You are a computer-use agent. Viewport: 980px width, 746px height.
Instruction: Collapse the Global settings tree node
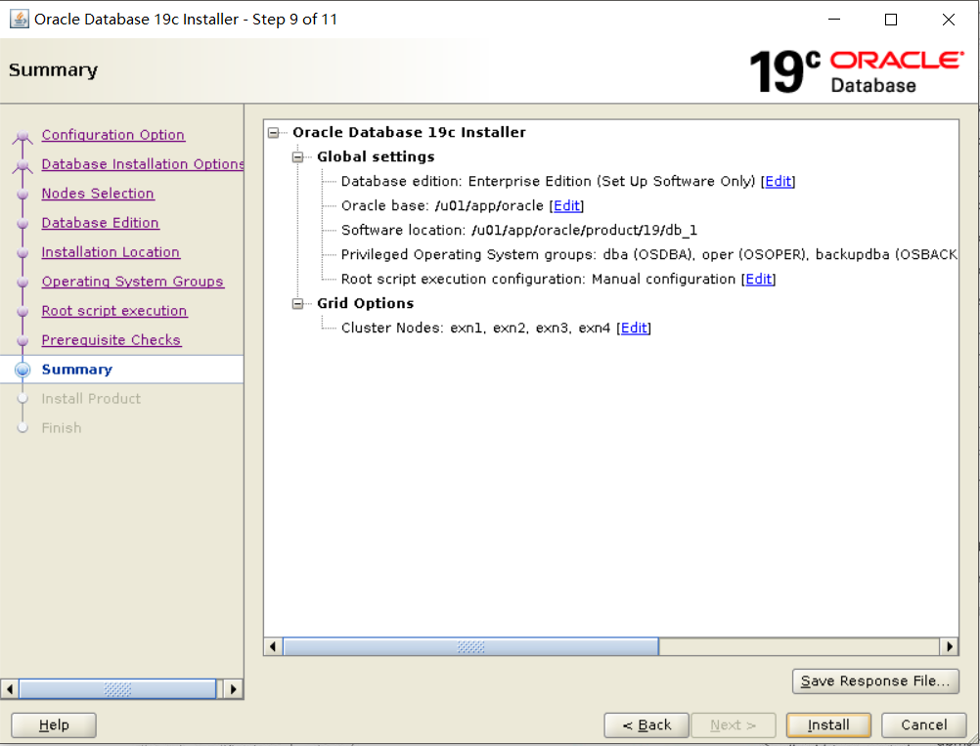(298, 156)
